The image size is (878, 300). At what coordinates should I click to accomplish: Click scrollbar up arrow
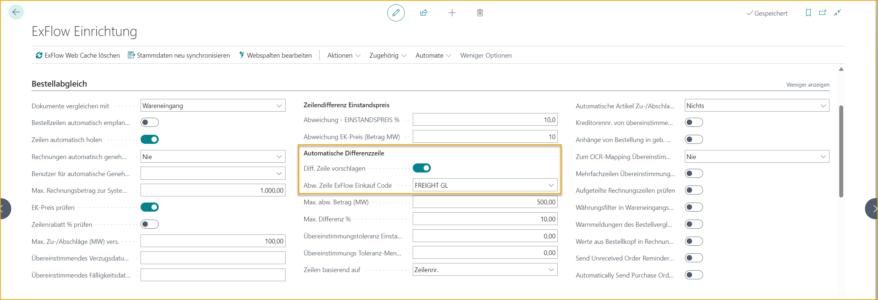[x=841, y=69]
